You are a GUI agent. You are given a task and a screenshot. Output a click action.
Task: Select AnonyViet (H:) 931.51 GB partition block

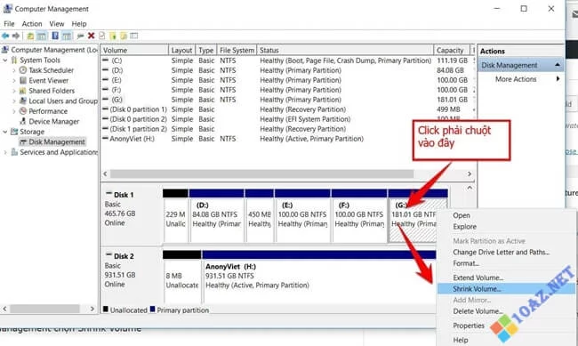319,277
